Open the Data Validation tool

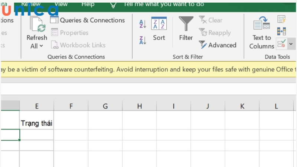(281, 44)
